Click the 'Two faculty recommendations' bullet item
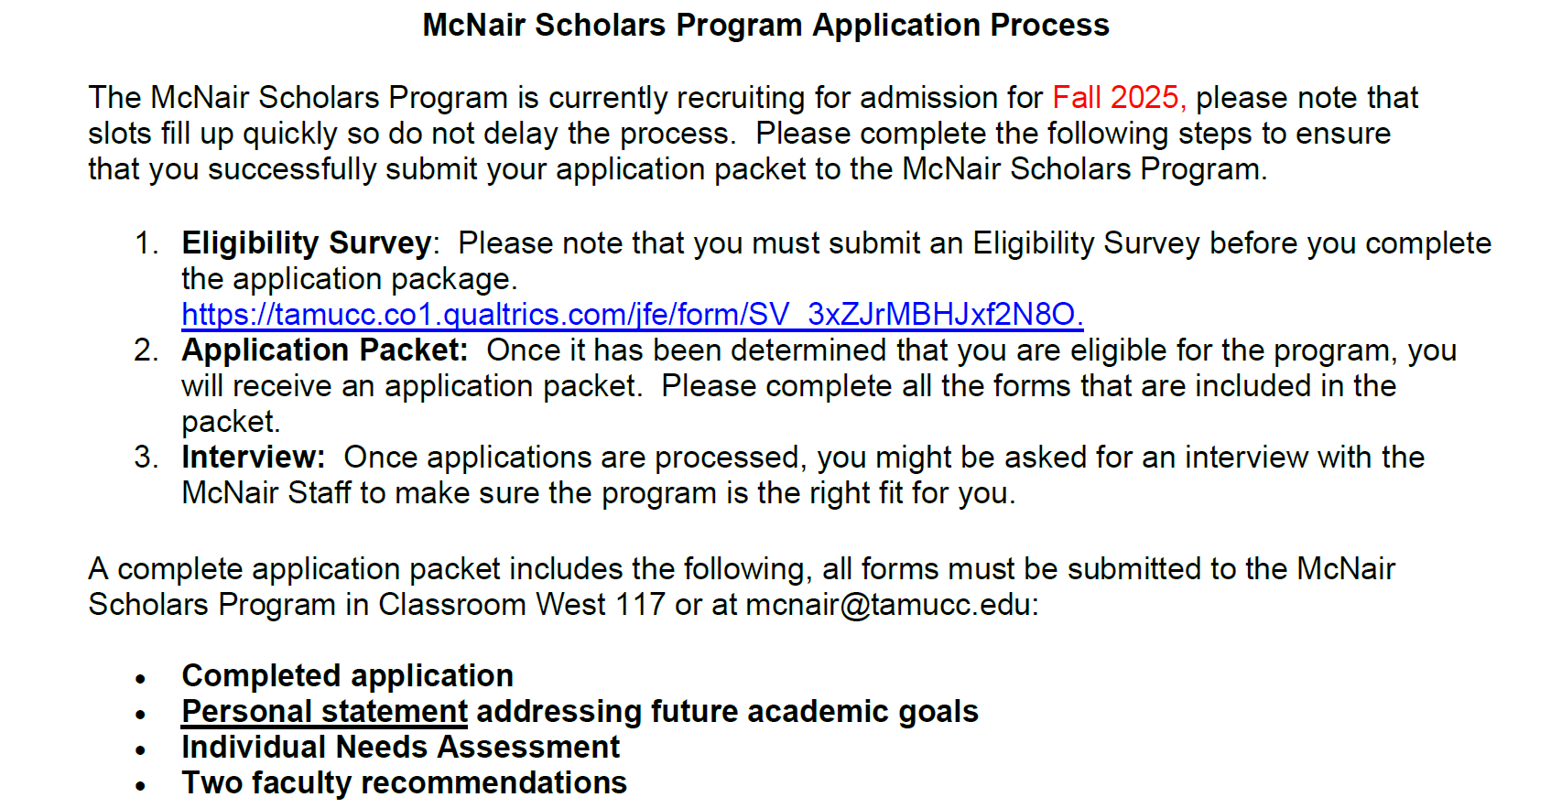1551x808 pixels. click(x=404, y=783)
